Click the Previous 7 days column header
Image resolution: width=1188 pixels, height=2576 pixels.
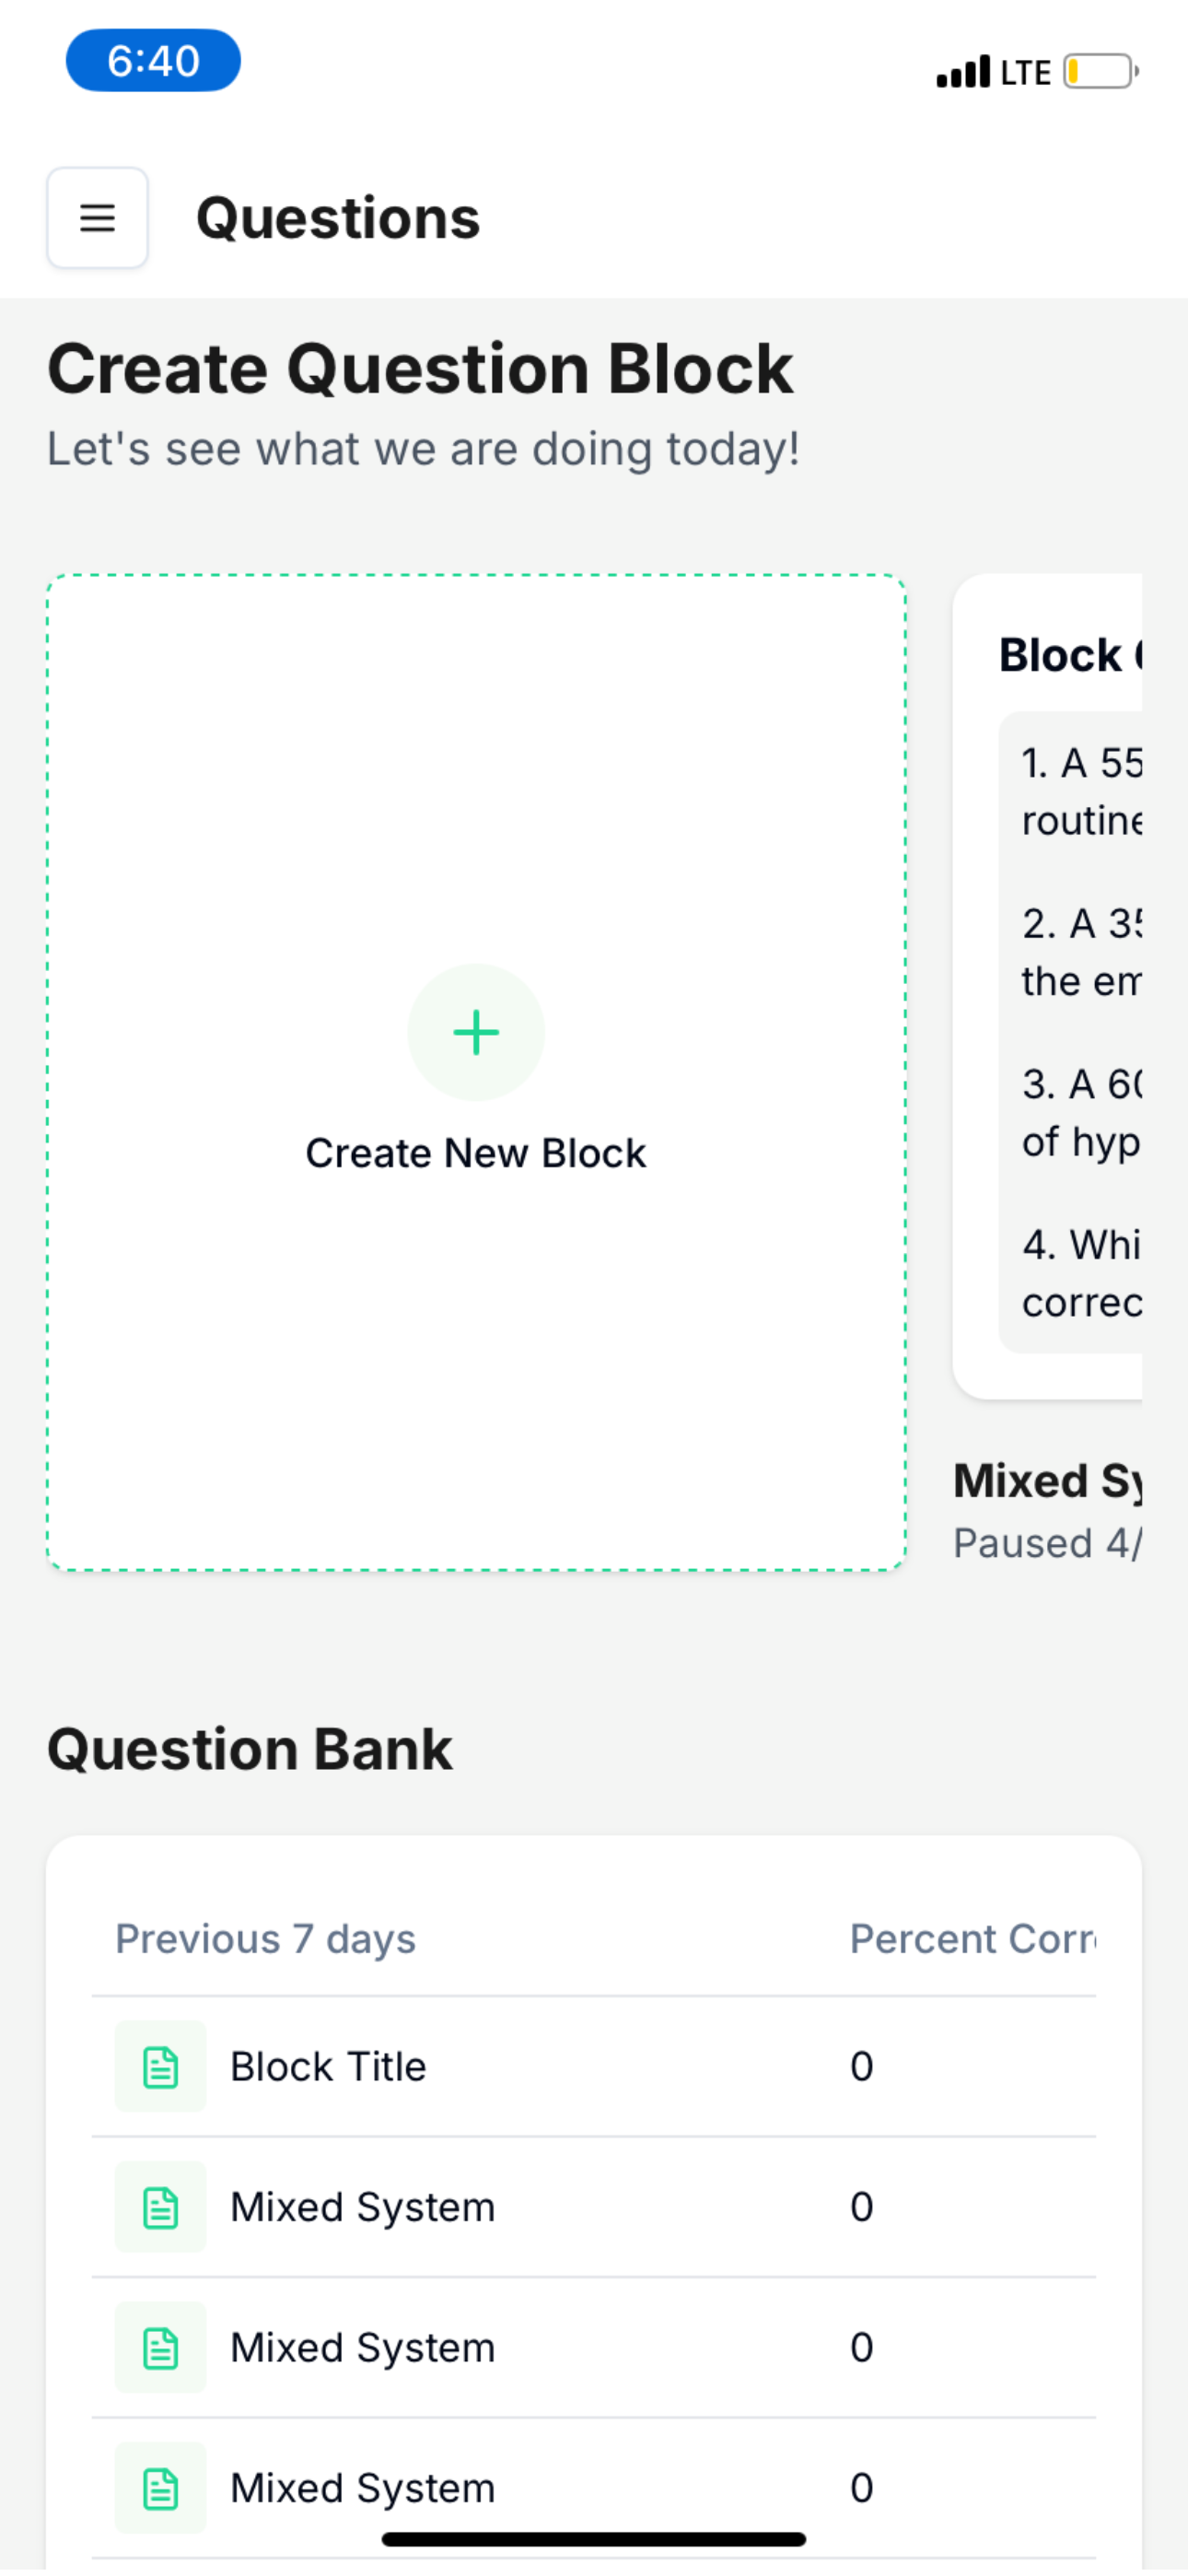265,1939
